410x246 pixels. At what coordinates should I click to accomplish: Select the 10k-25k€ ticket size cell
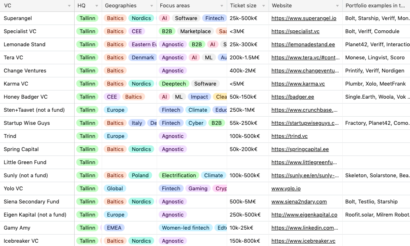248,228
